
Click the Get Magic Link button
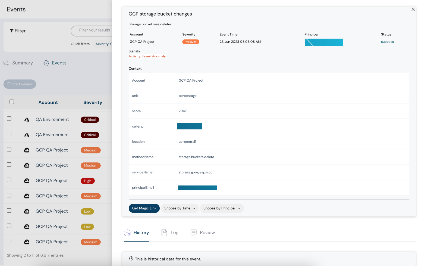point(144,208)
